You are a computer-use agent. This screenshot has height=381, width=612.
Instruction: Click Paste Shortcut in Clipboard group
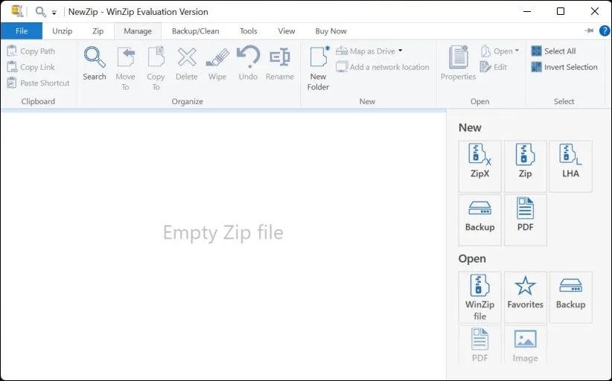click(38, 83)
